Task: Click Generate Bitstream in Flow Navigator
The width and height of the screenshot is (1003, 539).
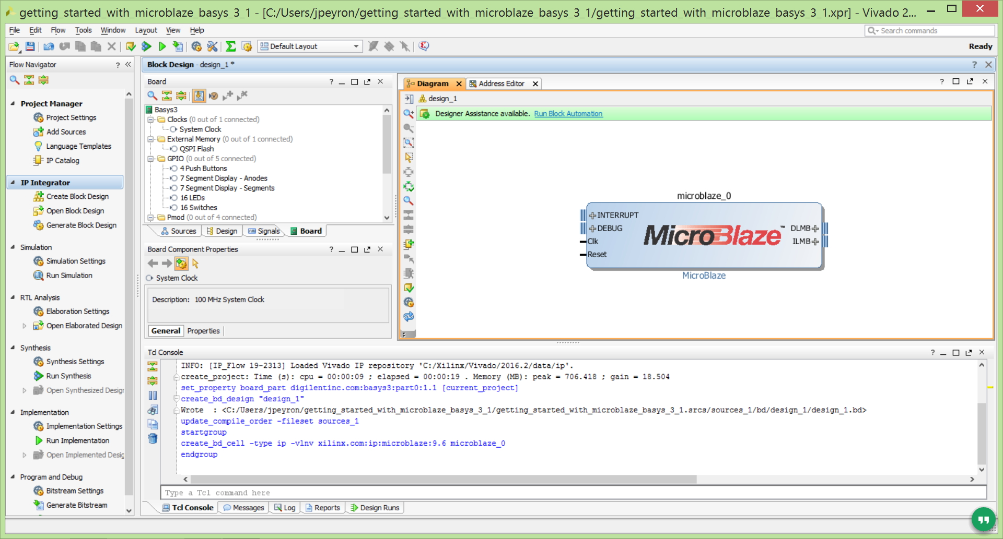Action: click(77, 505)
